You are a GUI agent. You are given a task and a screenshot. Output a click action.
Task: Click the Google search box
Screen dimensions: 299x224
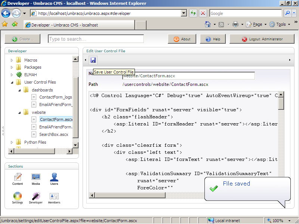pos(246,13)
